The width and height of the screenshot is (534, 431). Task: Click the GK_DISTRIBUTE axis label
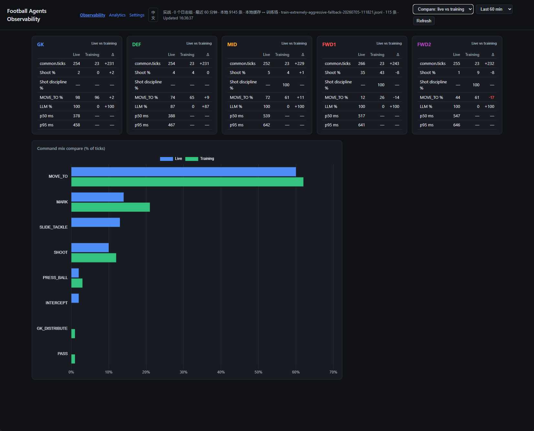(52, 328)
